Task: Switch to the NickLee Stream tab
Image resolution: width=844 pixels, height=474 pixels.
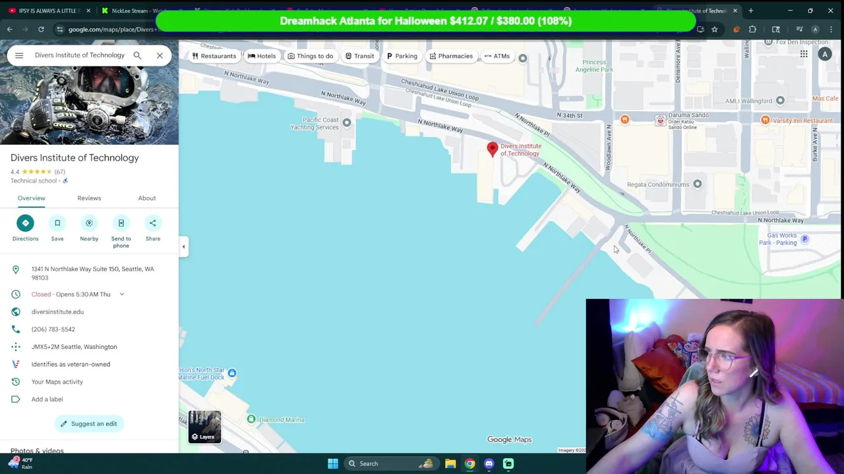Action: (140, 11)
